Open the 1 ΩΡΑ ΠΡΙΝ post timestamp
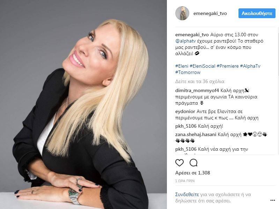The width and height of the screenshot is (279, 209). pos(185,181)
